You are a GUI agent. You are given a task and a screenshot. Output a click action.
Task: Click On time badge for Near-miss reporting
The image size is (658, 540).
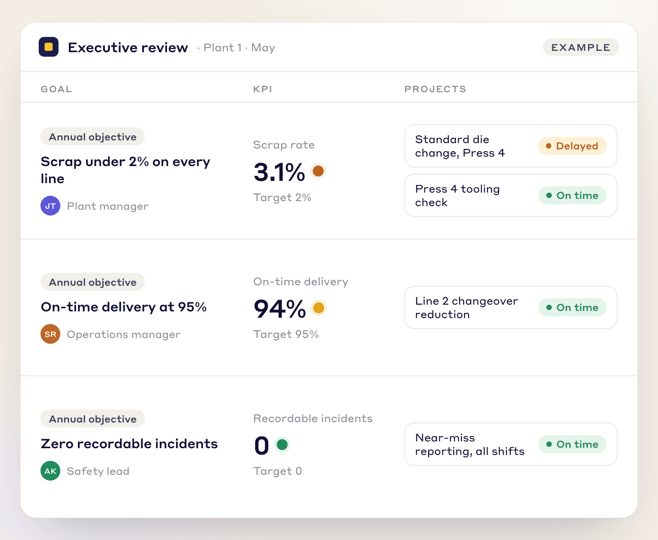point(572,444)
